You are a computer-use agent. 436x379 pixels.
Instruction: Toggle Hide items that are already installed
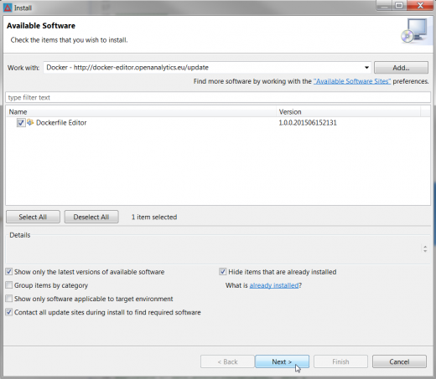pos(223,272)
